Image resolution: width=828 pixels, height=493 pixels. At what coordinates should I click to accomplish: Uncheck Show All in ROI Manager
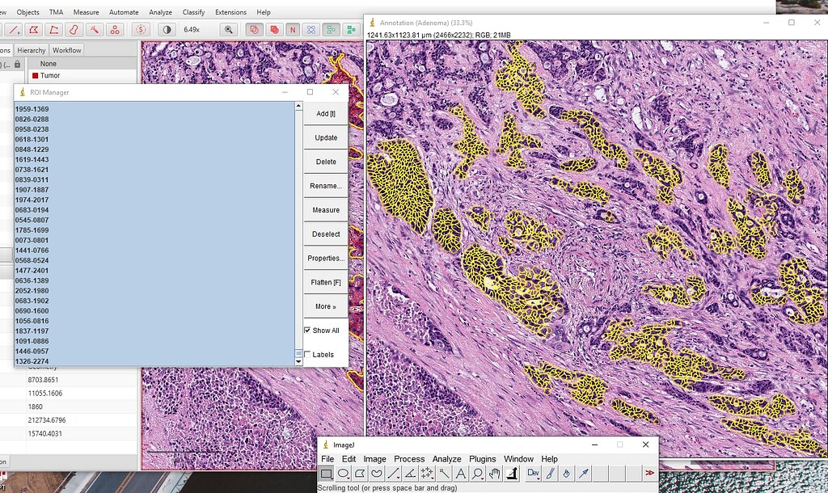(x=307, y=330)
